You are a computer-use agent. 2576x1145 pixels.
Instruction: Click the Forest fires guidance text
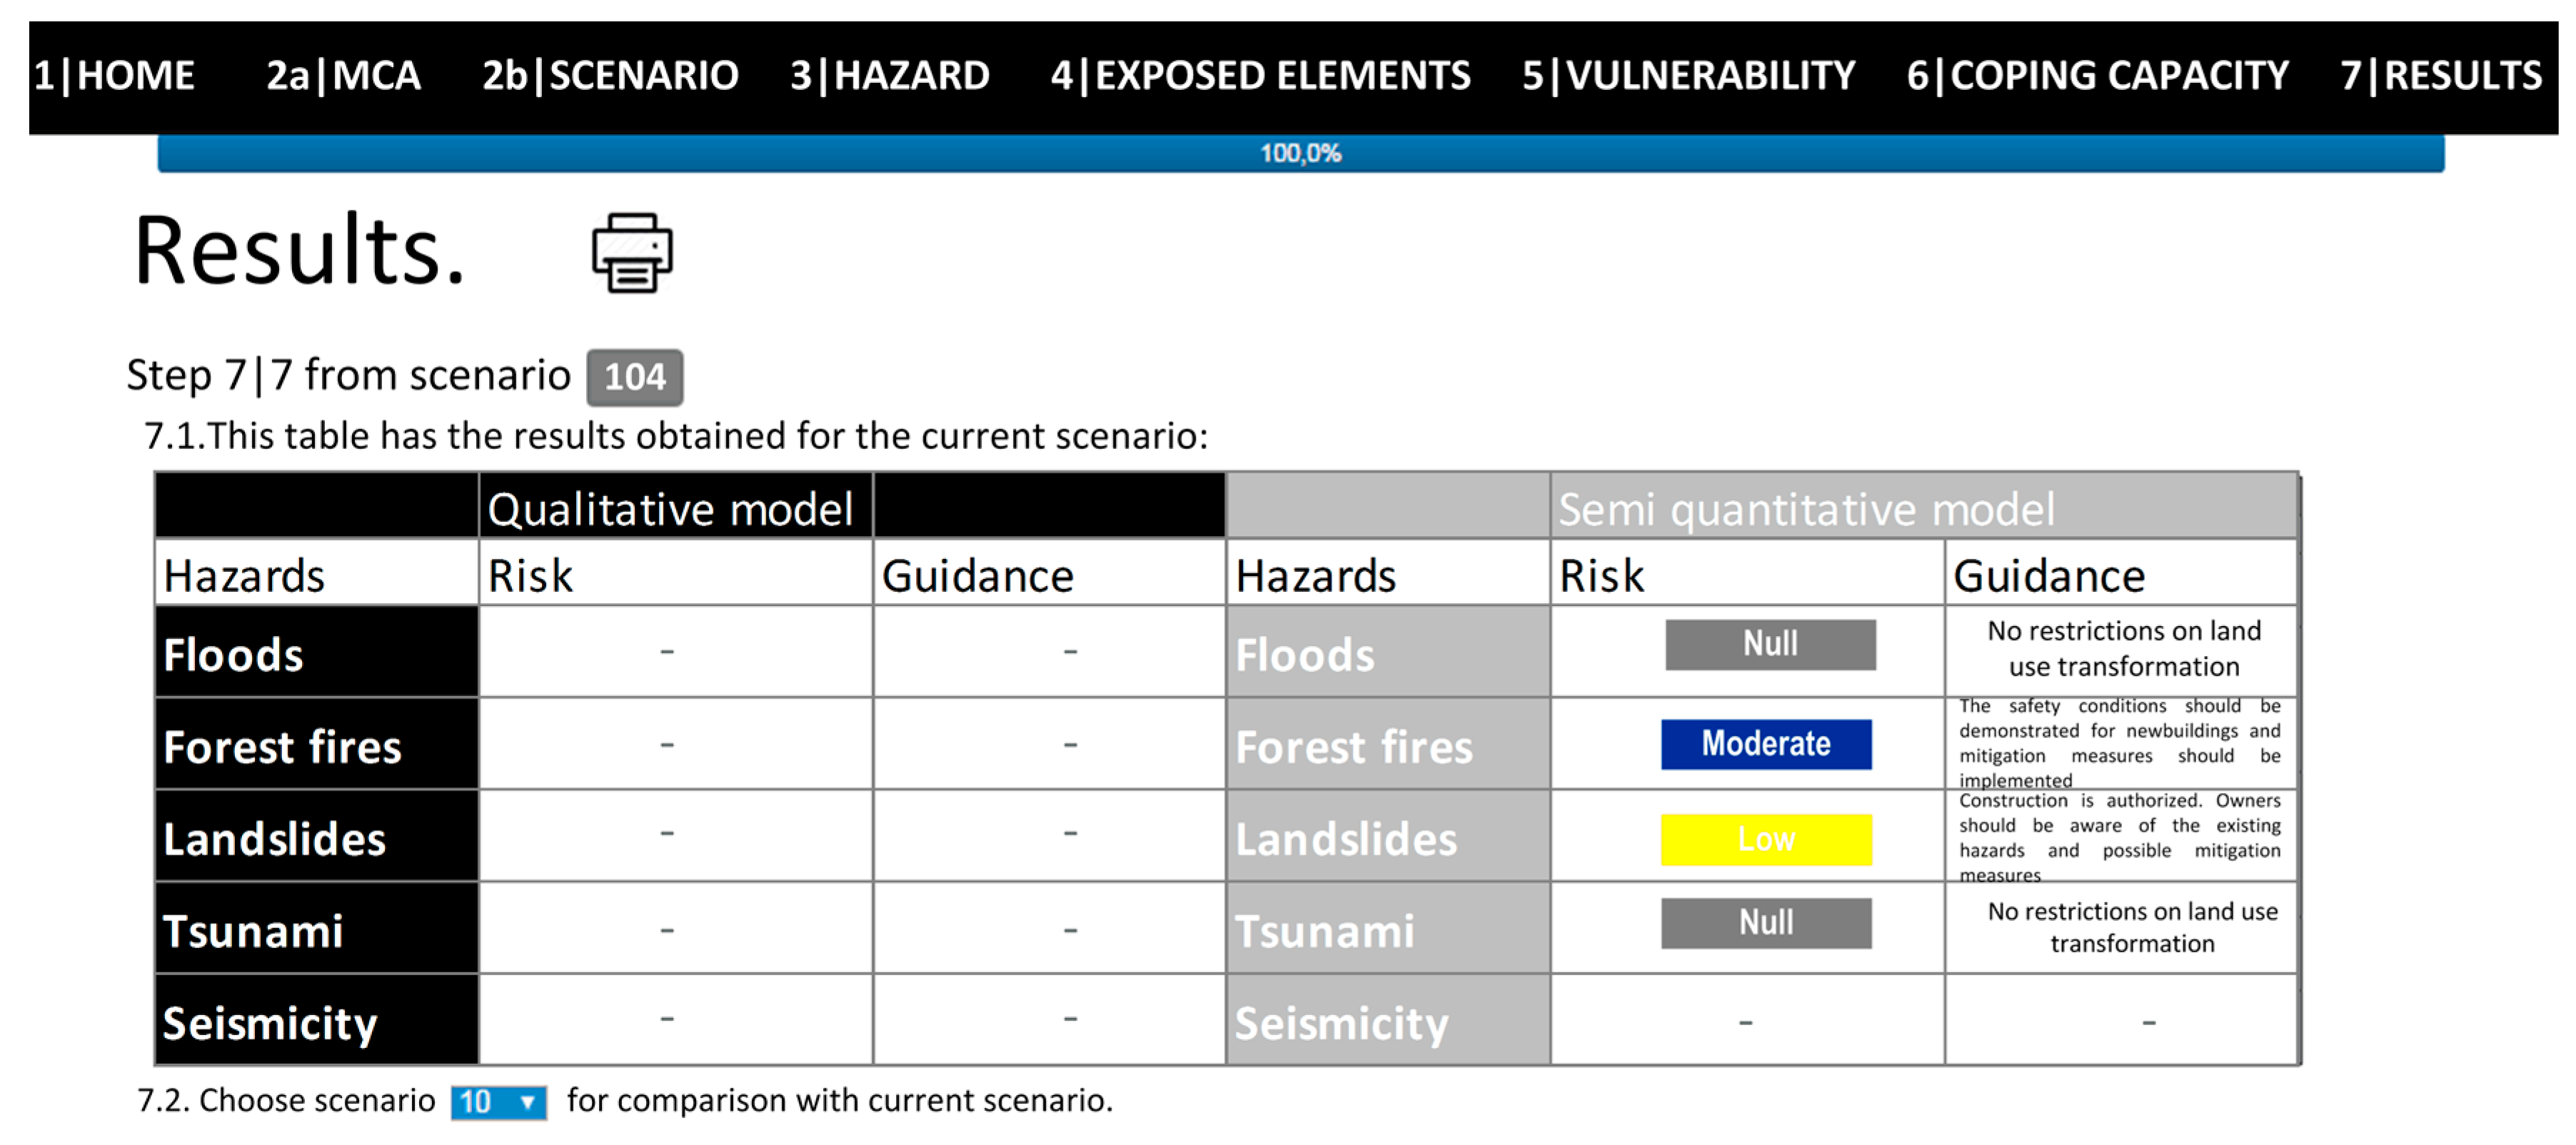(2120, 743)
